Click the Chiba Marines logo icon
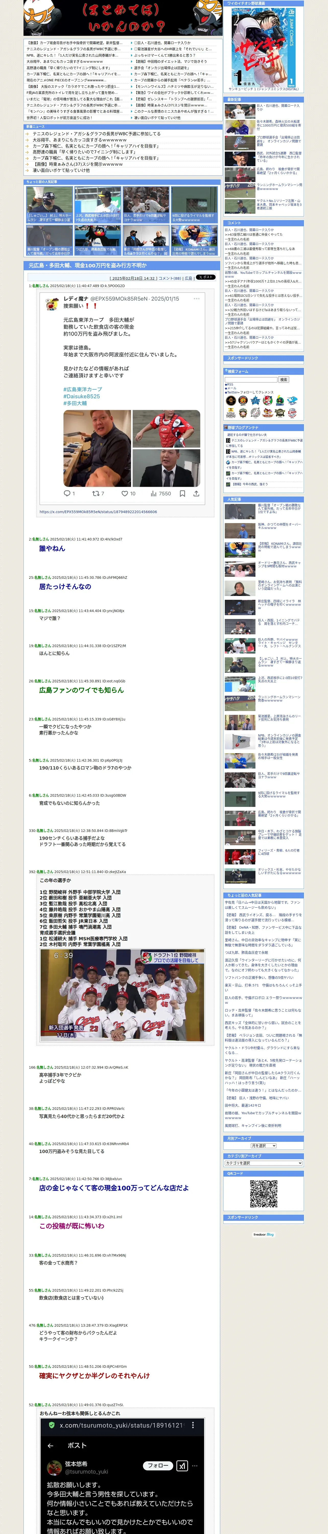The height and width of the screenshot is (1534, 328). coord(255,413)
